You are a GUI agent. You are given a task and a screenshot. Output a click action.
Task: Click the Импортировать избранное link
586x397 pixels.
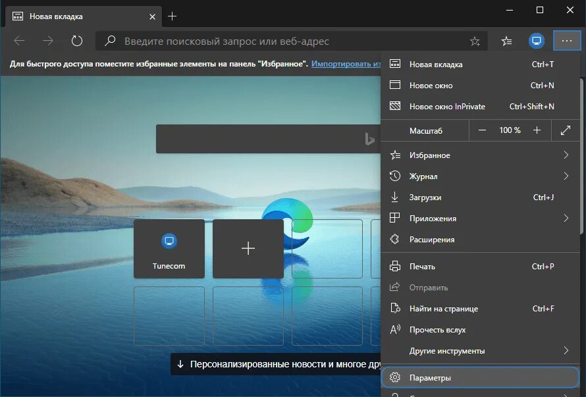pos(346,64)
